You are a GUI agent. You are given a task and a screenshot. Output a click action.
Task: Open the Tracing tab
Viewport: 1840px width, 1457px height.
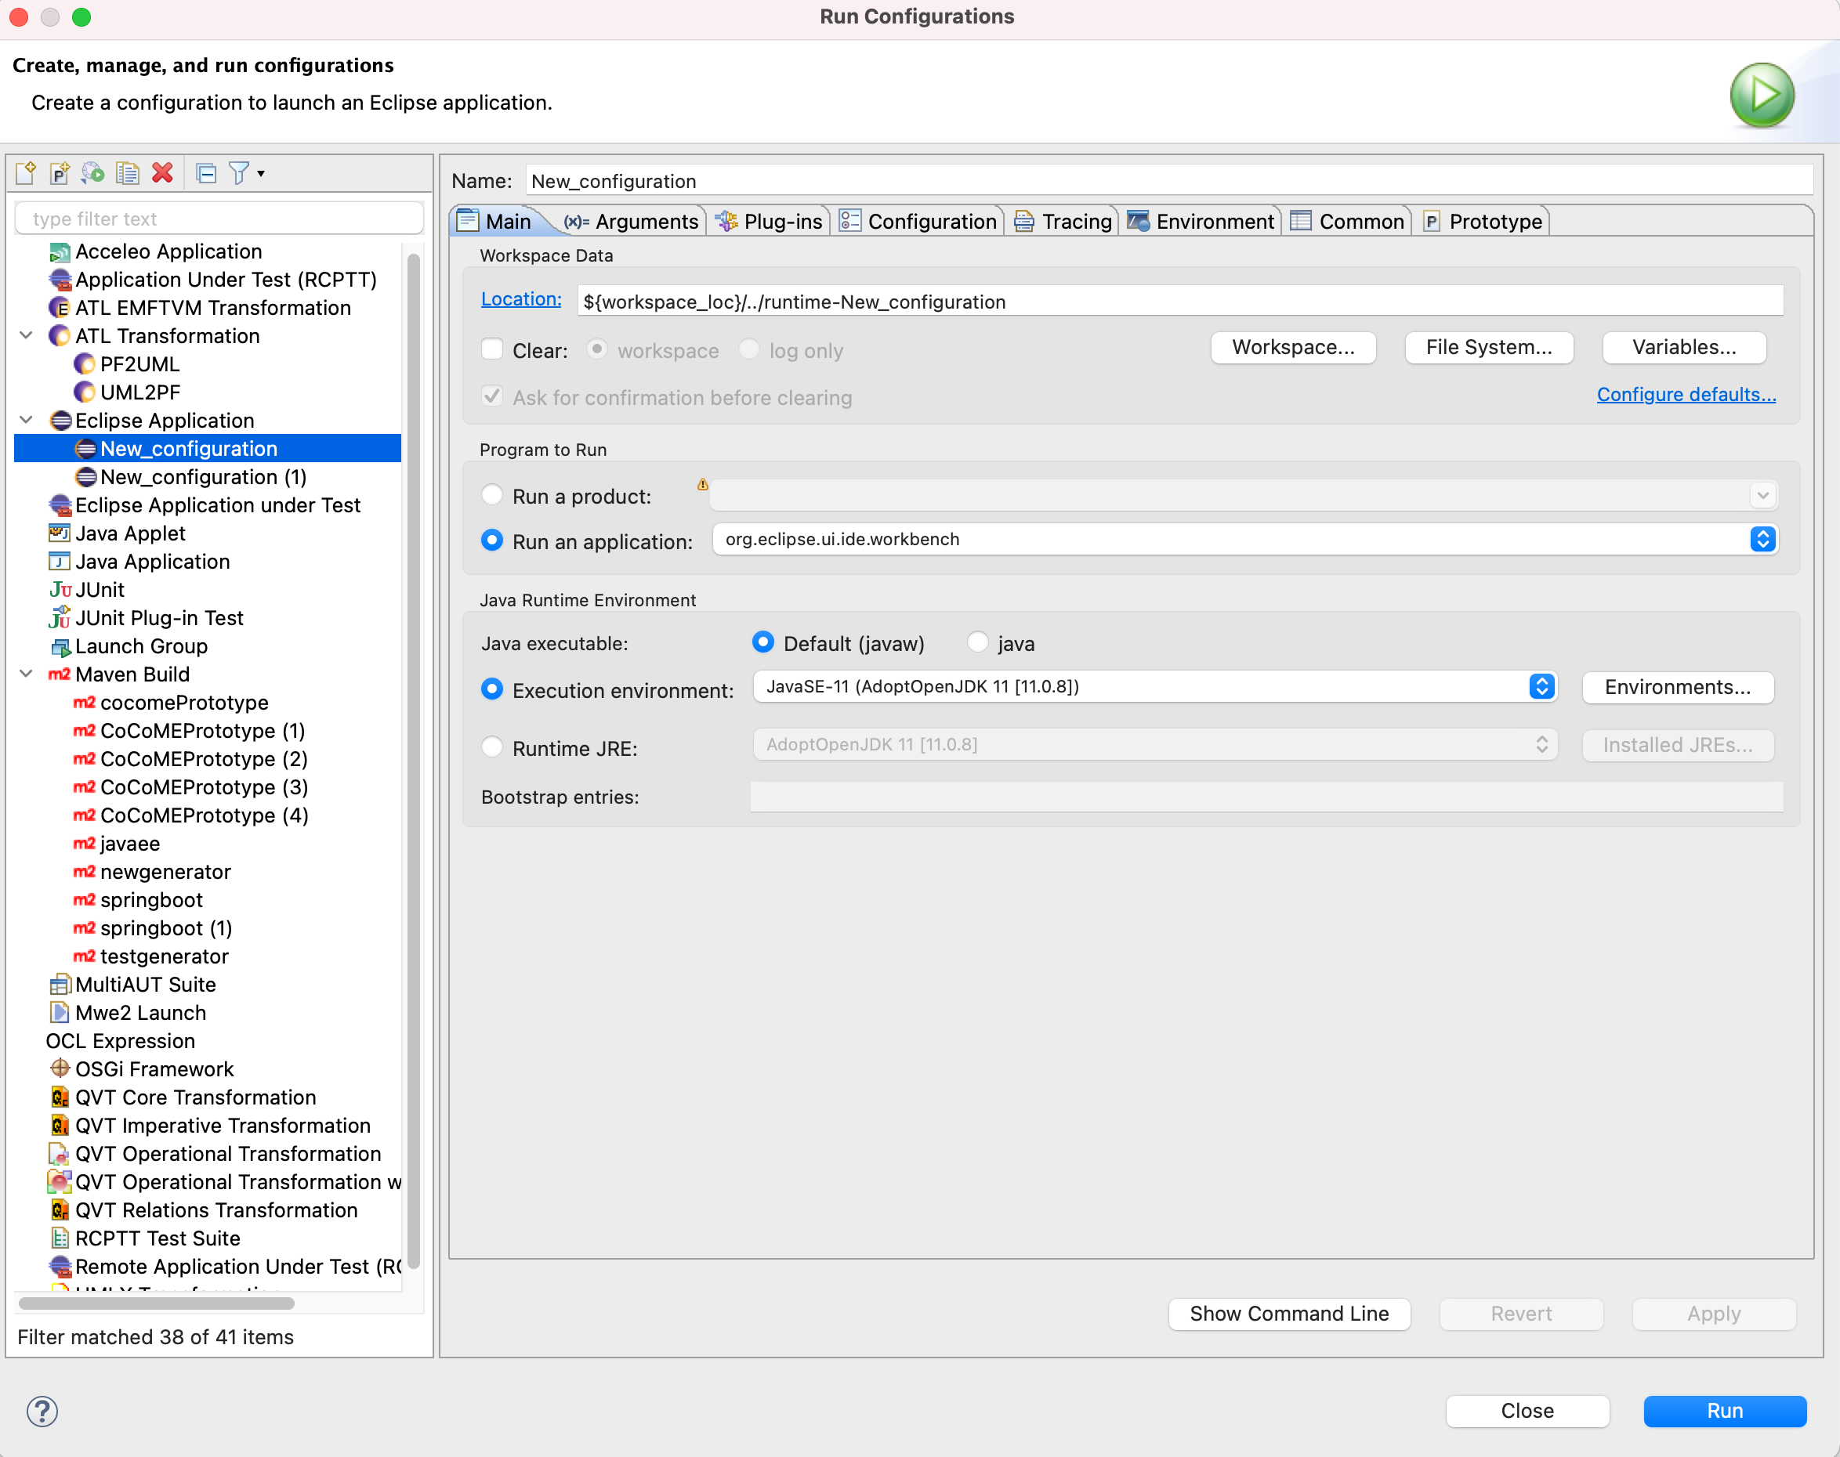point(1063,222)
